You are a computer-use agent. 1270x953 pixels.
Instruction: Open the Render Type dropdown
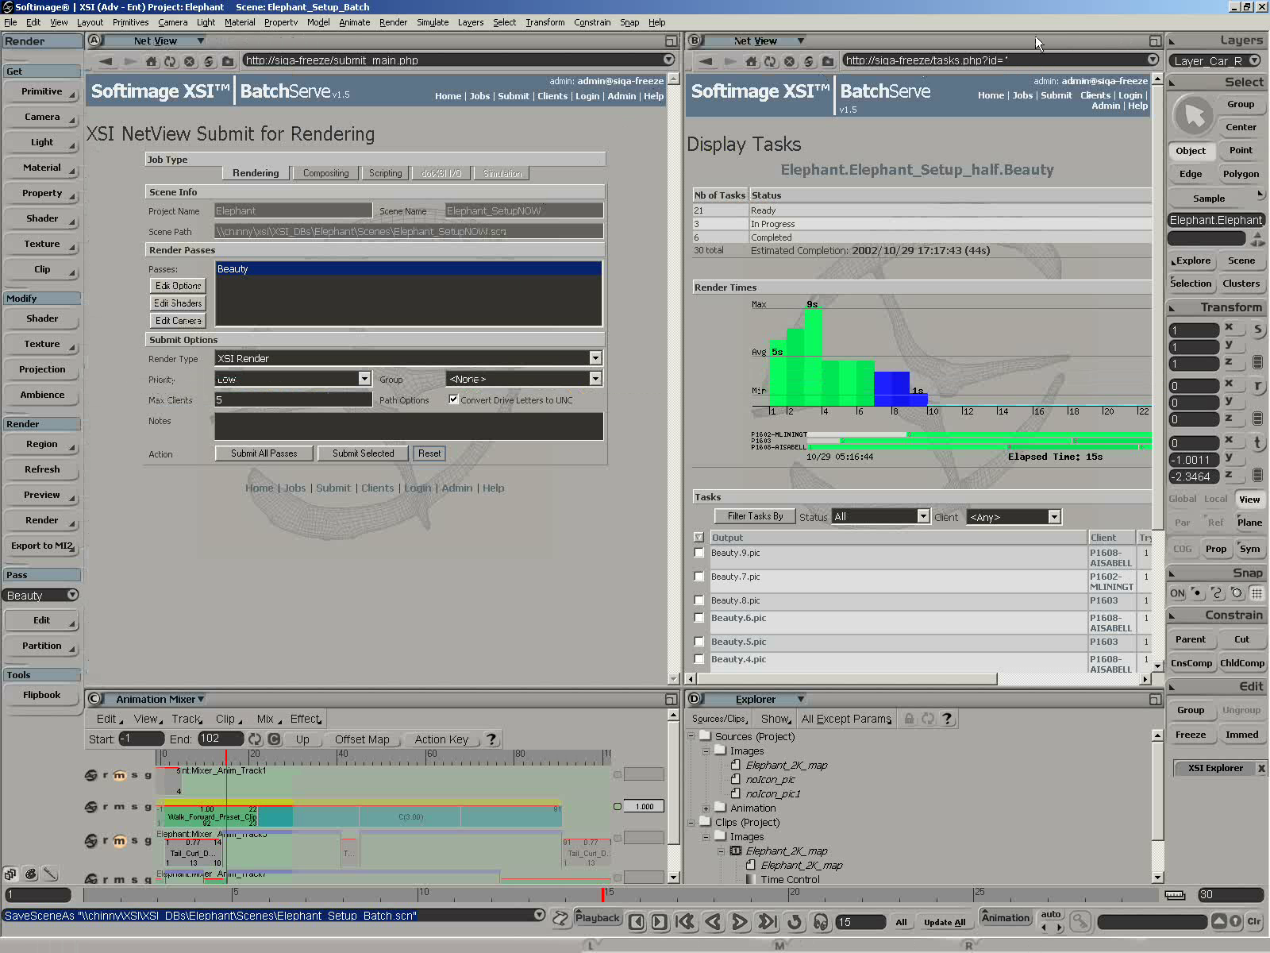pyautogui.click(x=595, y=358)
